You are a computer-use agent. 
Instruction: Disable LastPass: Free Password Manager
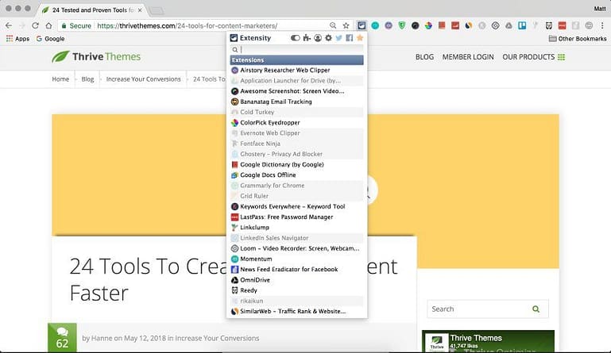296,217
